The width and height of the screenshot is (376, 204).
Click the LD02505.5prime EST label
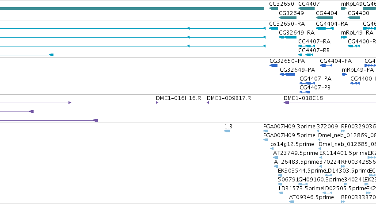[x=345, y=189]
